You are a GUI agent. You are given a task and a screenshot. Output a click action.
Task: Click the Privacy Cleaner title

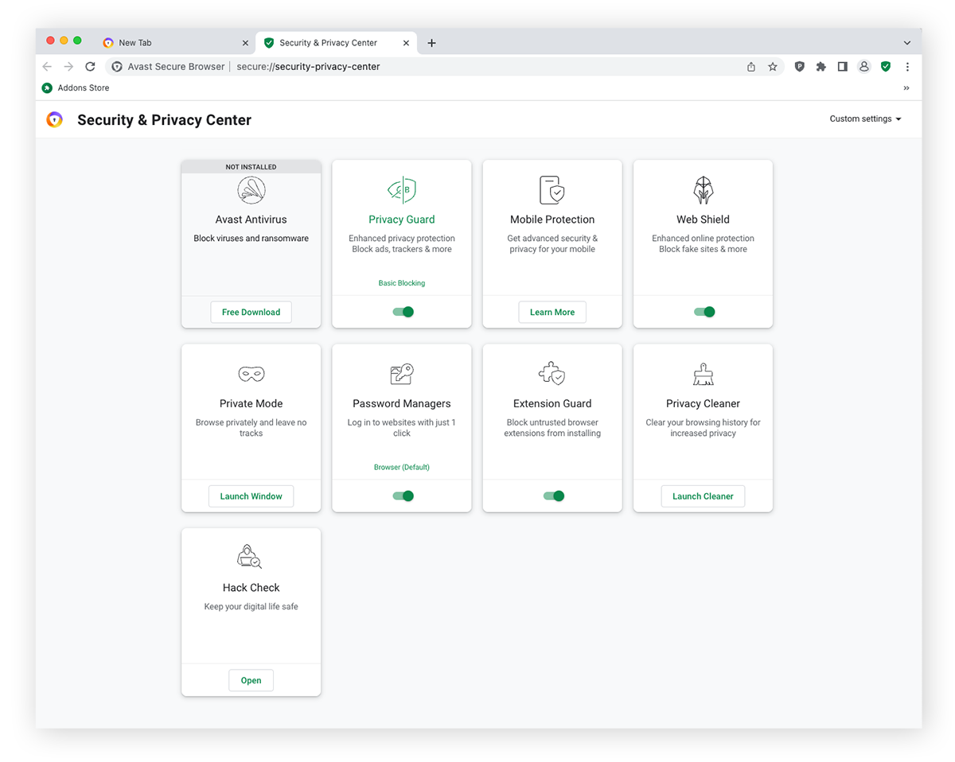(x=703, y=403)
